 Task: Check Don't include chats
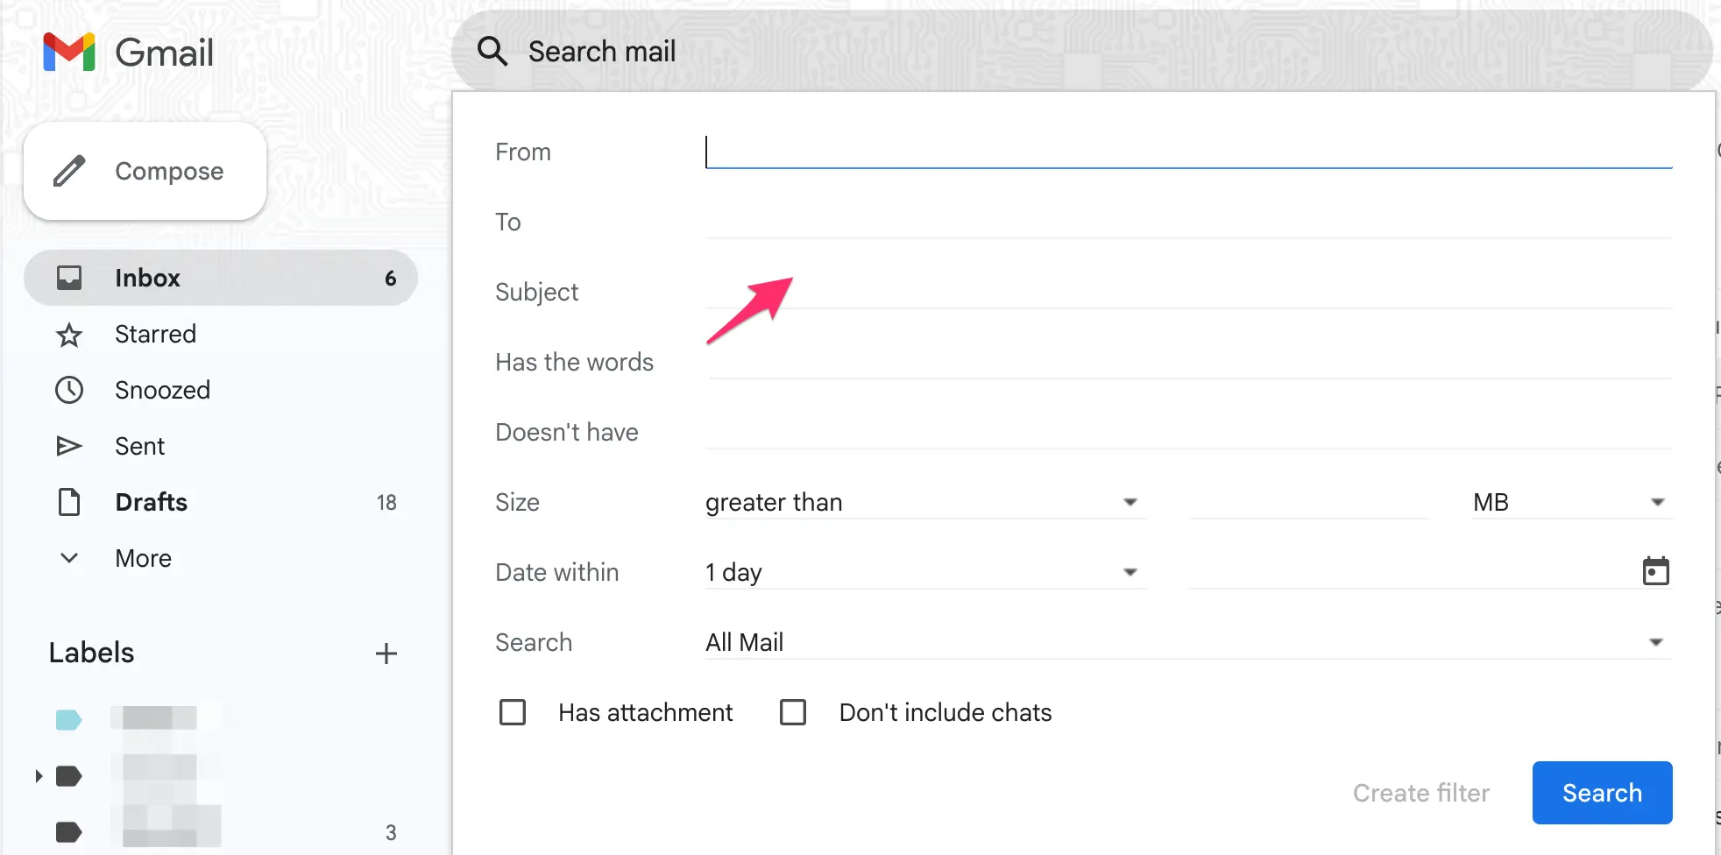click(793, 712)
